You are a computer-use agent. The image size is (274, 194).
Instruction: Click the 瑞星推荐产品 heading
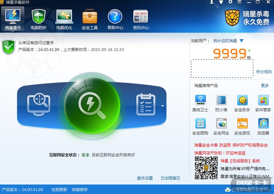pyautogui.click(x=206, y=85)
